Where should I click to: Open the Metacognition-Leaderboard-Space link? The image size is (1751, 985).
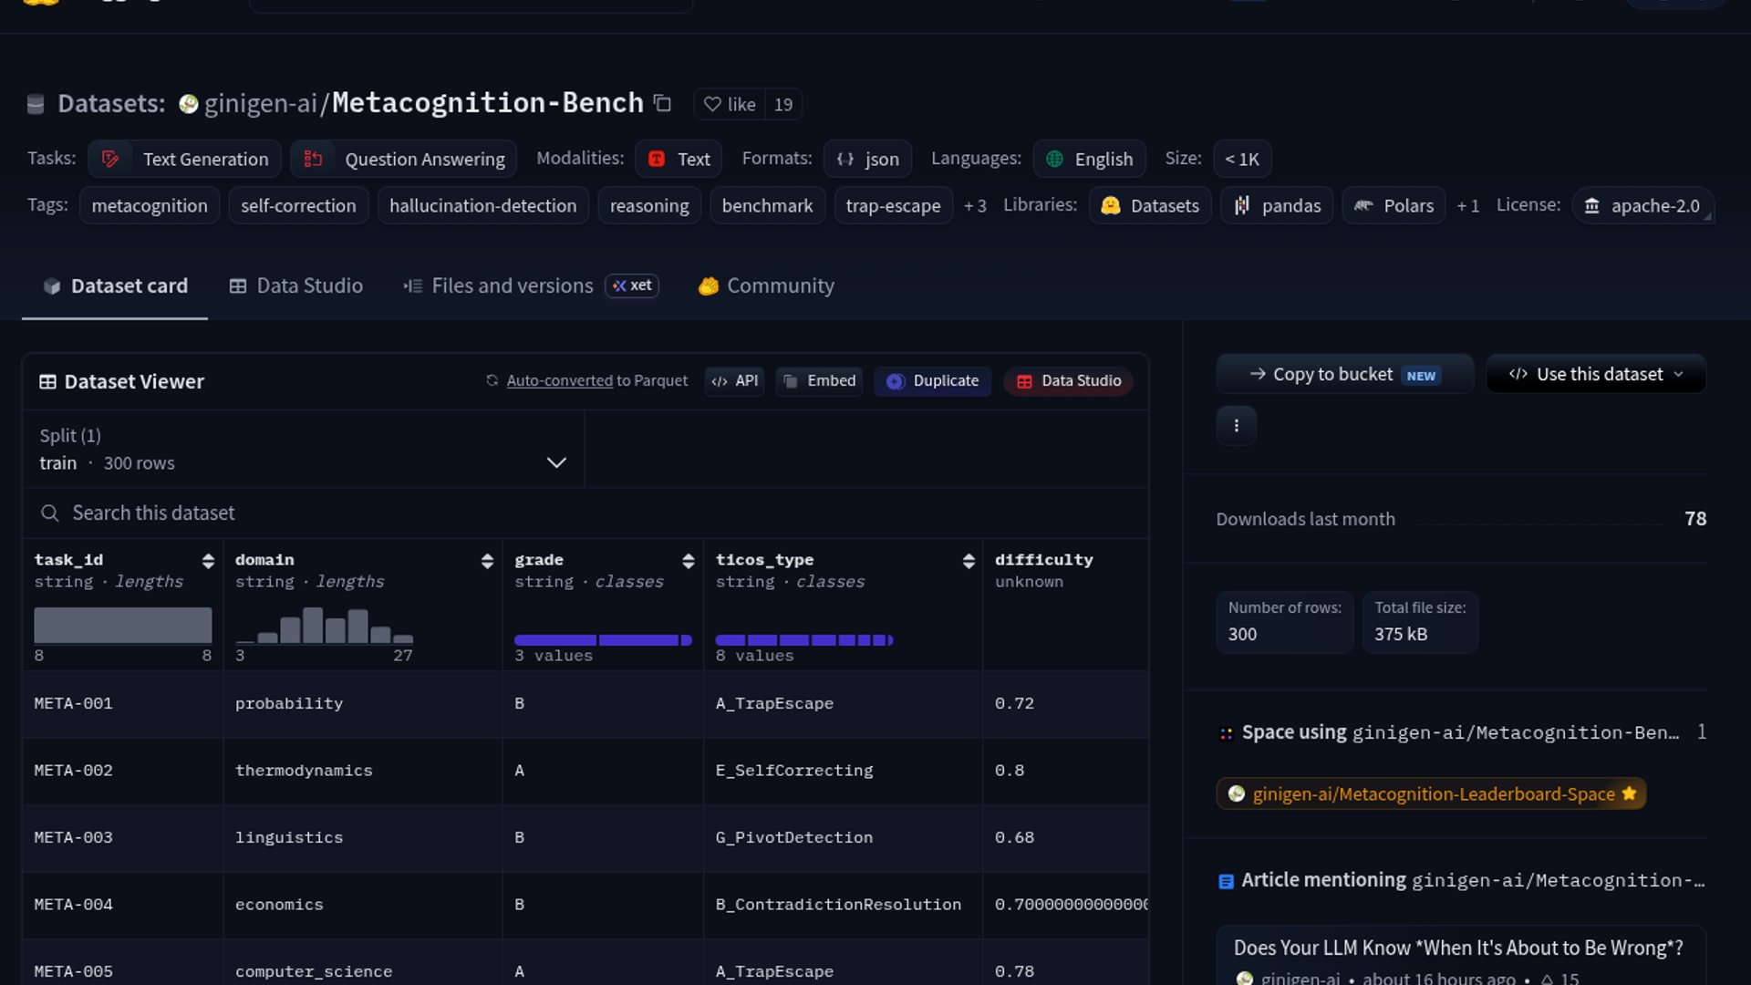tap(1431, 794)
